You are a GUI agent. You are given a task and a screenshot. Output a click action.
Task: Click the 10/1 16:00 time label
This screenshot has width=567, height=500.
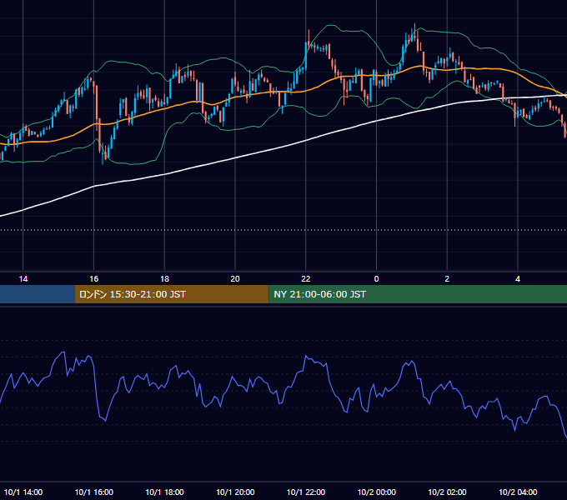point(94,492)
